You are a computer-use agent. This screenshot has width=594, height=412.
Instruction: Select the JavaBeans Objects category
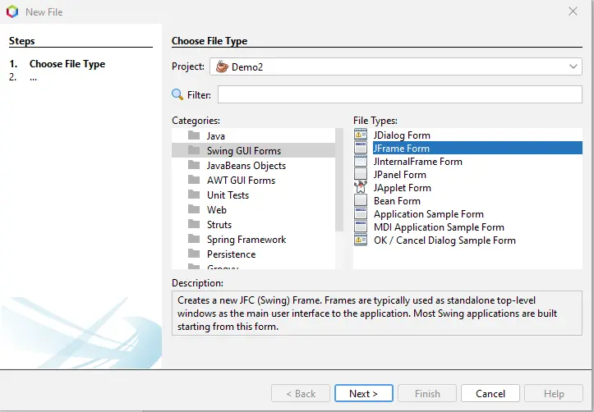click(253, 165)
